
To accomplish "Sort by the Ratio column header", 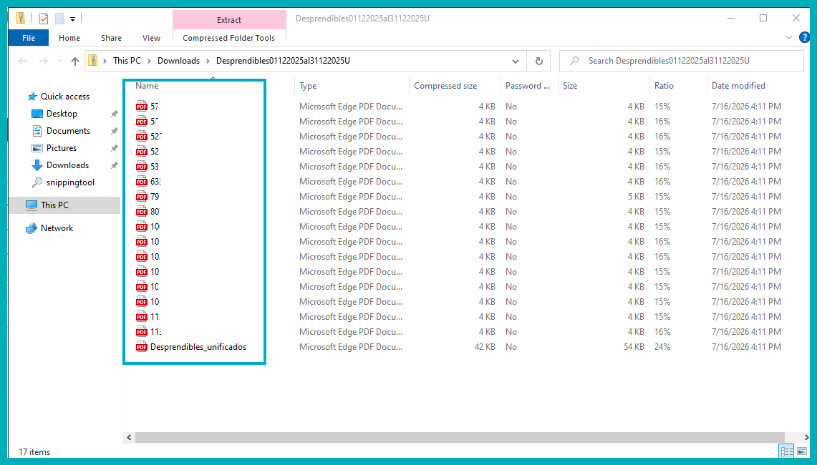I will (x=664, y=86).
